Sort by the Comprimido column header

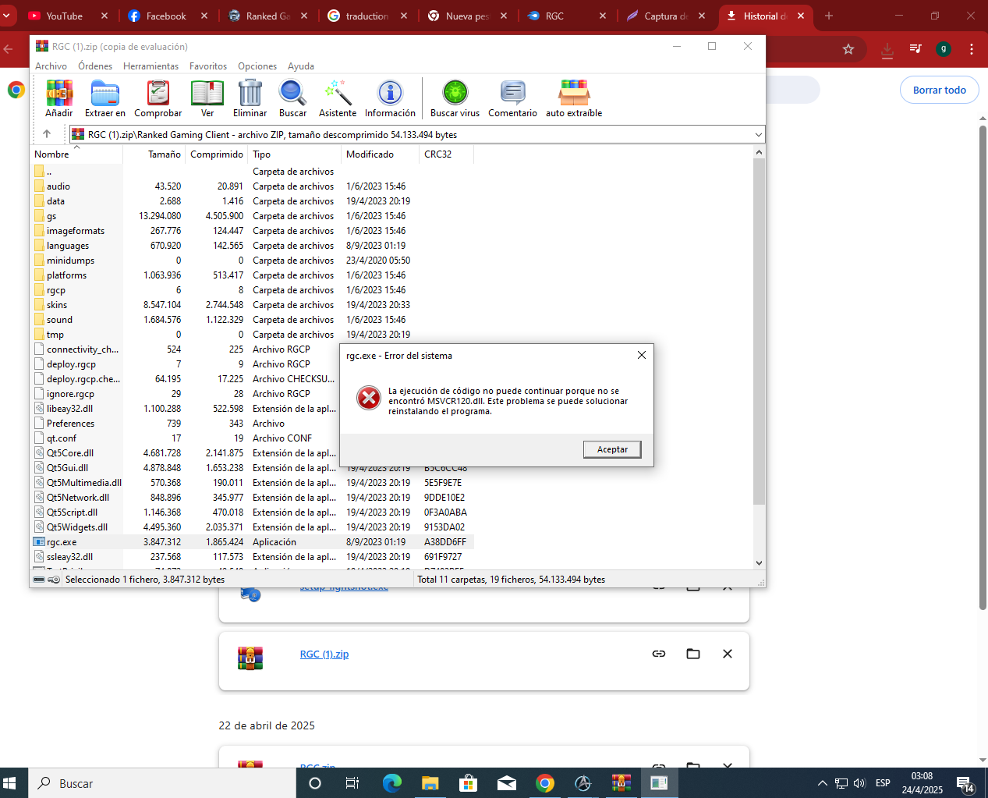pos(217,154)
